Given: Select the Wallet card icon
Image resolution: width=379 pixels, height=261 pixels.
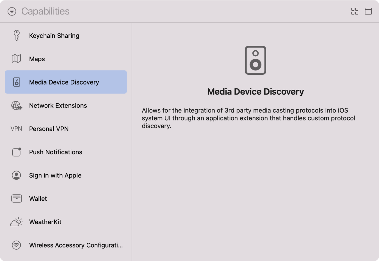Looking at the screenshot, I should click(16, 198).
